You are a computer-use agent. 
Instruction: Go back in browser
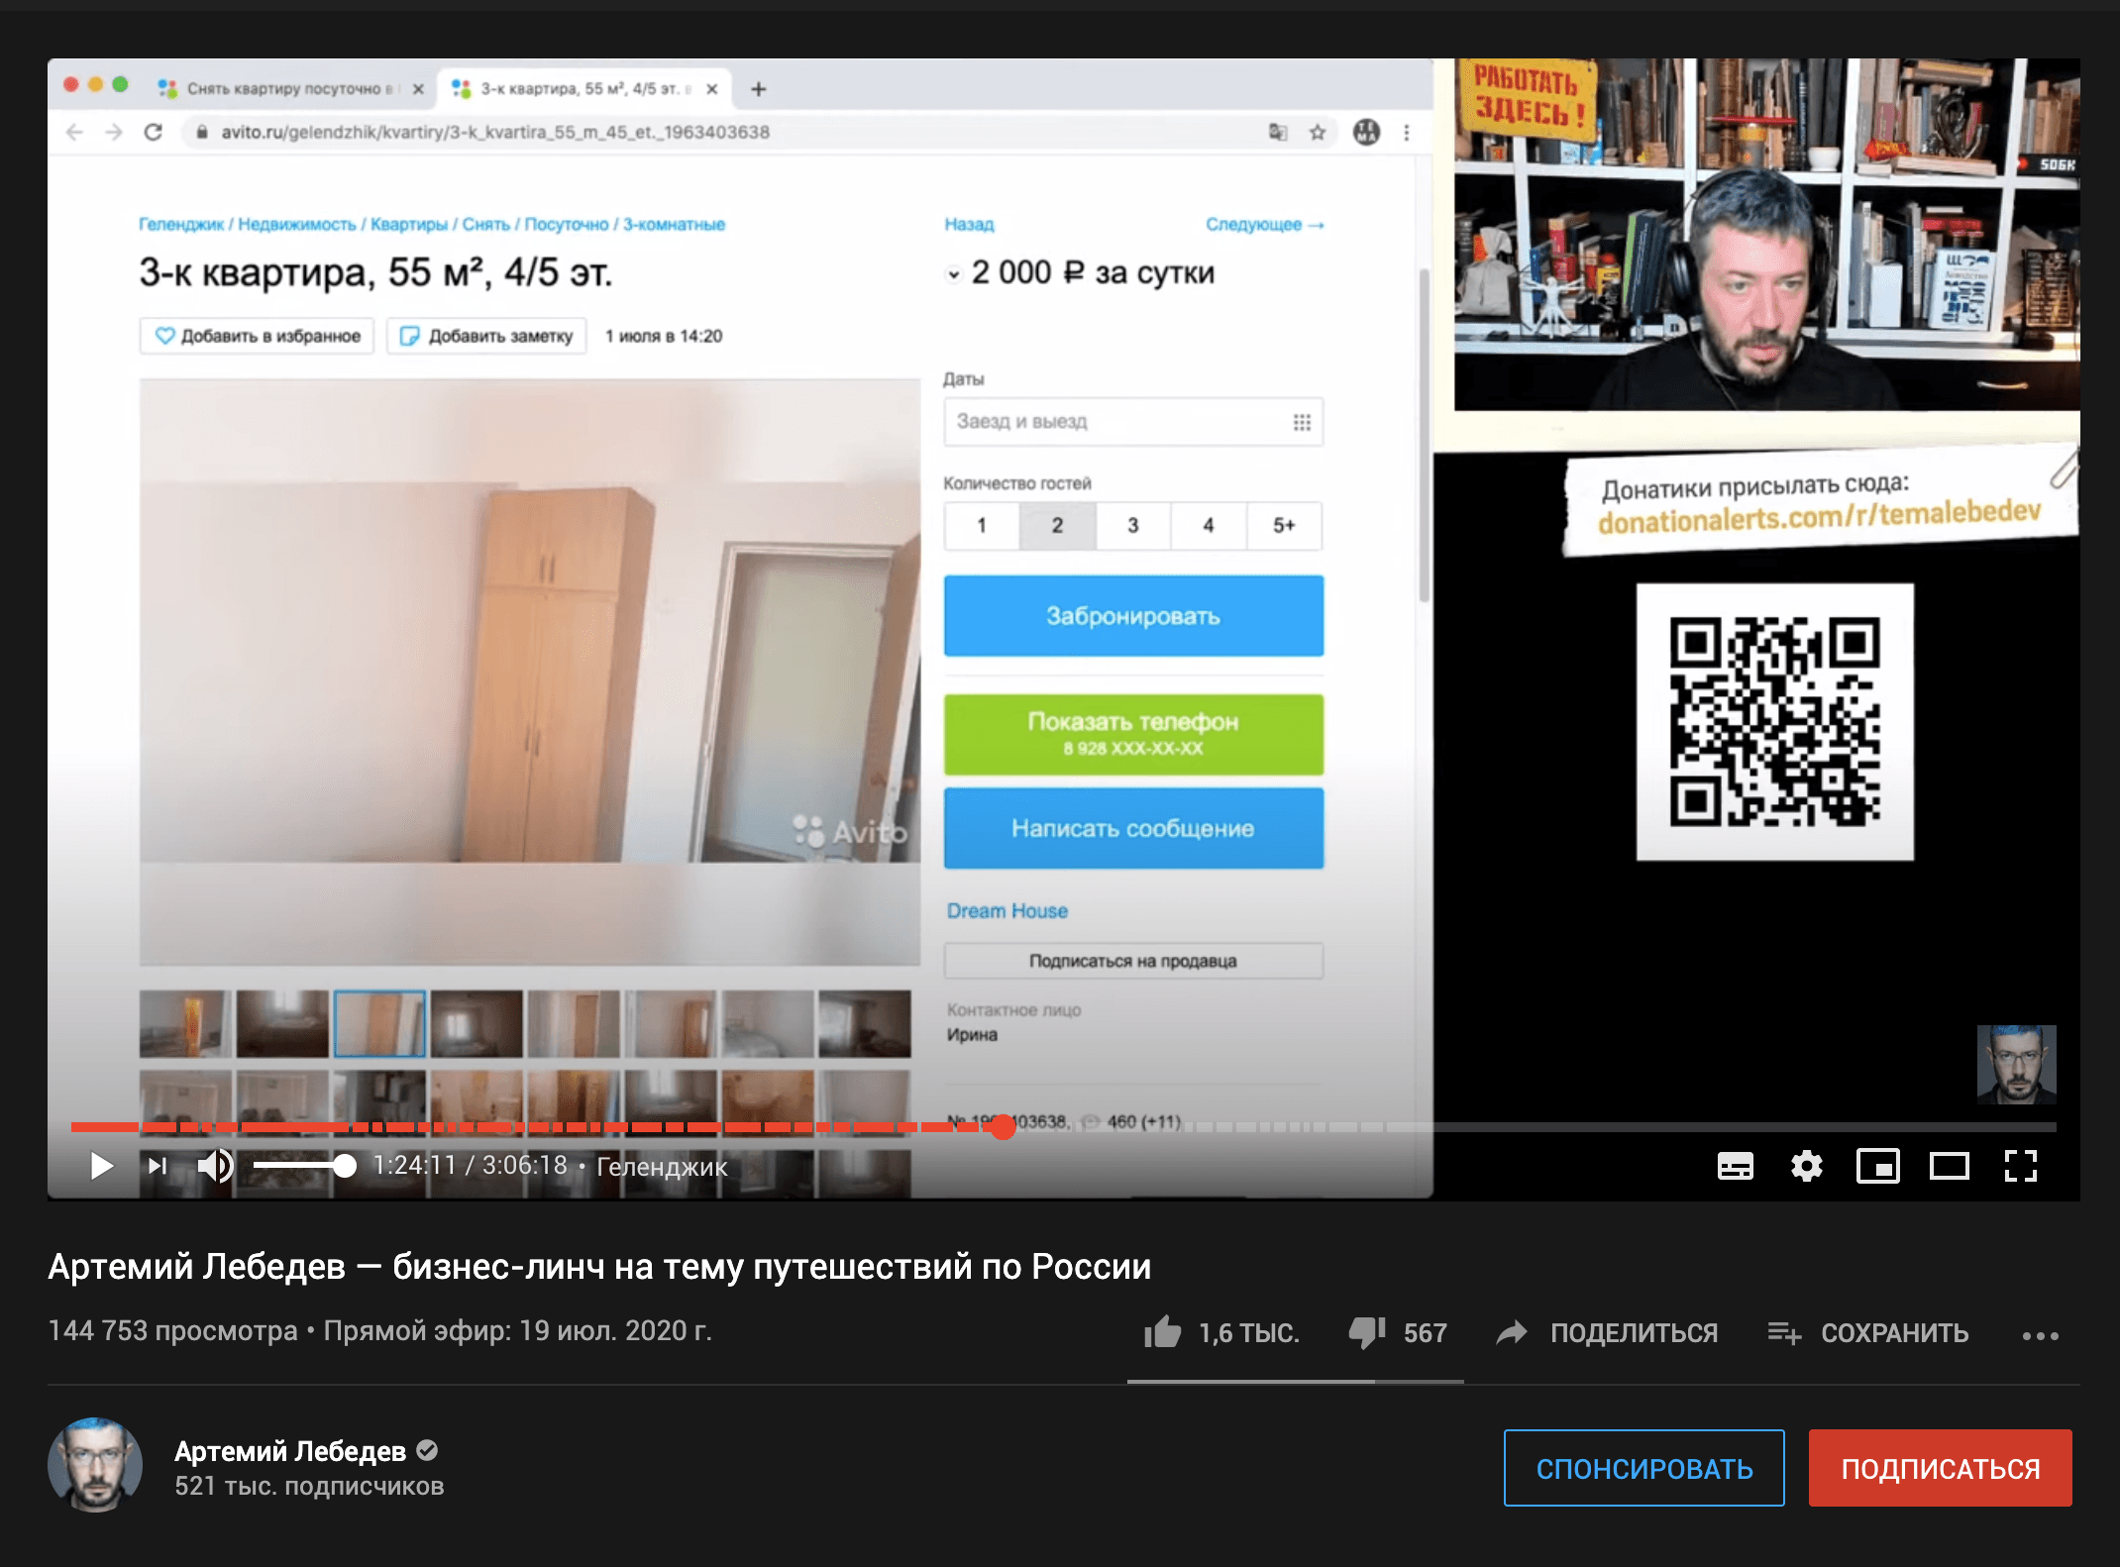[x=74, y=132]
